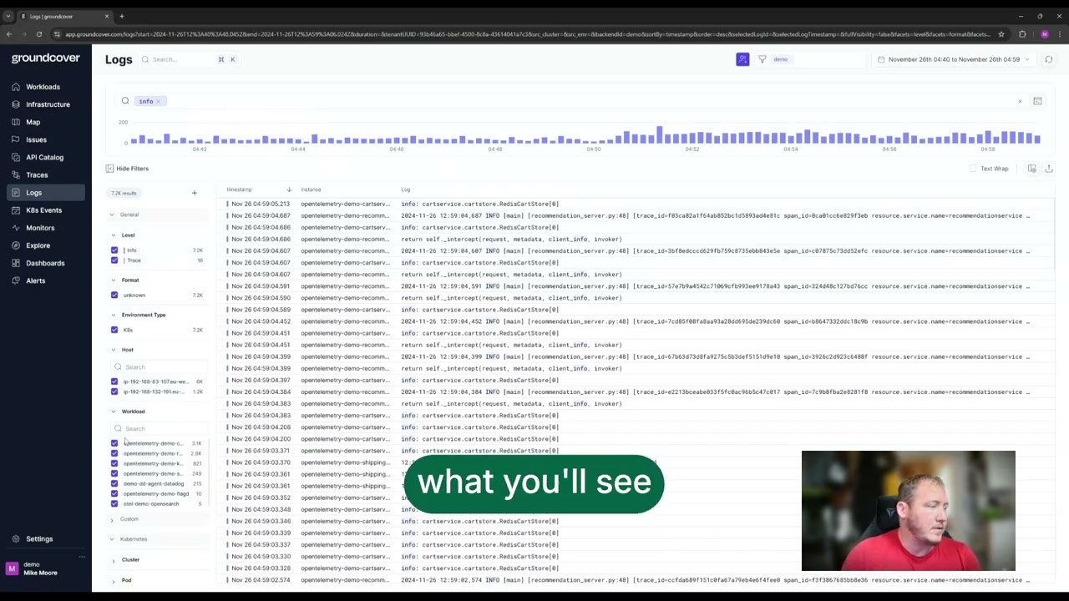Uncheck otel-demo-opensearch workload

pos(114,503)
